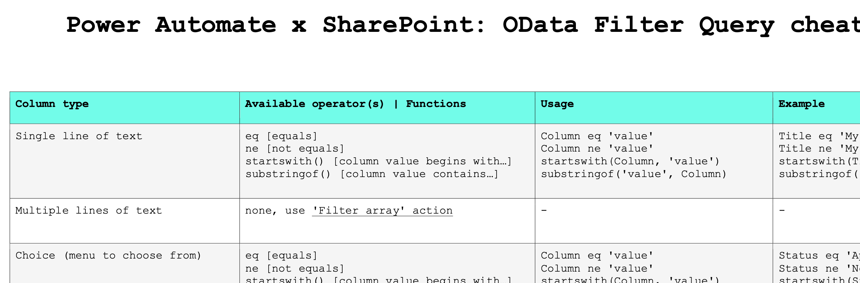Click the dash in Multiple lines Usage cell

click(544, 211)
